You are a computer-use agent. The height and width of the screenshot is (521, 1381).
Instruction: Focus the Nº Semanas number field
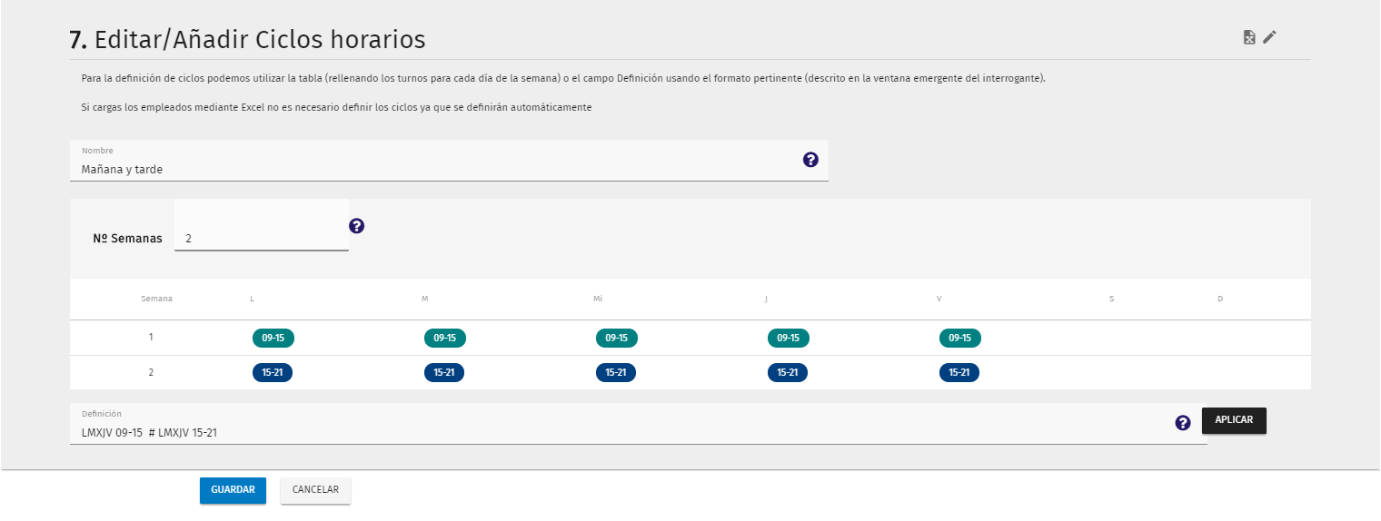(x=262, y=232)
